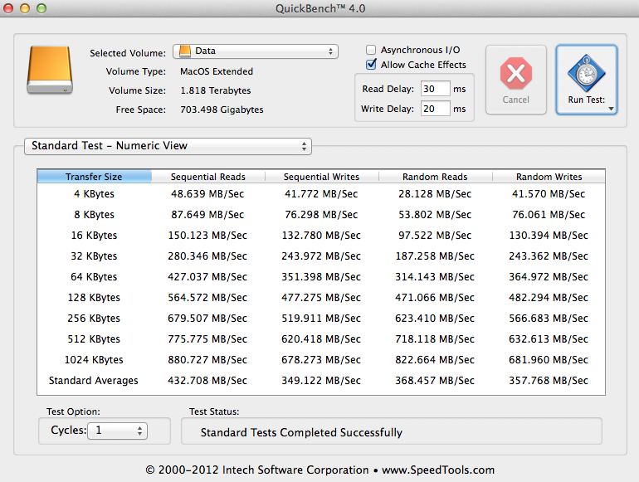The width and height of the screenshot is (639, 482).
Task: Click the Sequential Reads column header
Action: pyautogui.click(x=207, y=177)
